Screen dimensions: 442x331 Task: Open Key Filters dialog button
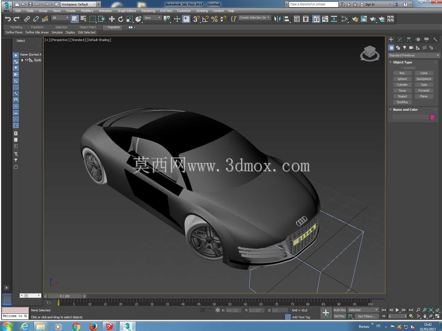pyautogui.click(x=367, y=316)
